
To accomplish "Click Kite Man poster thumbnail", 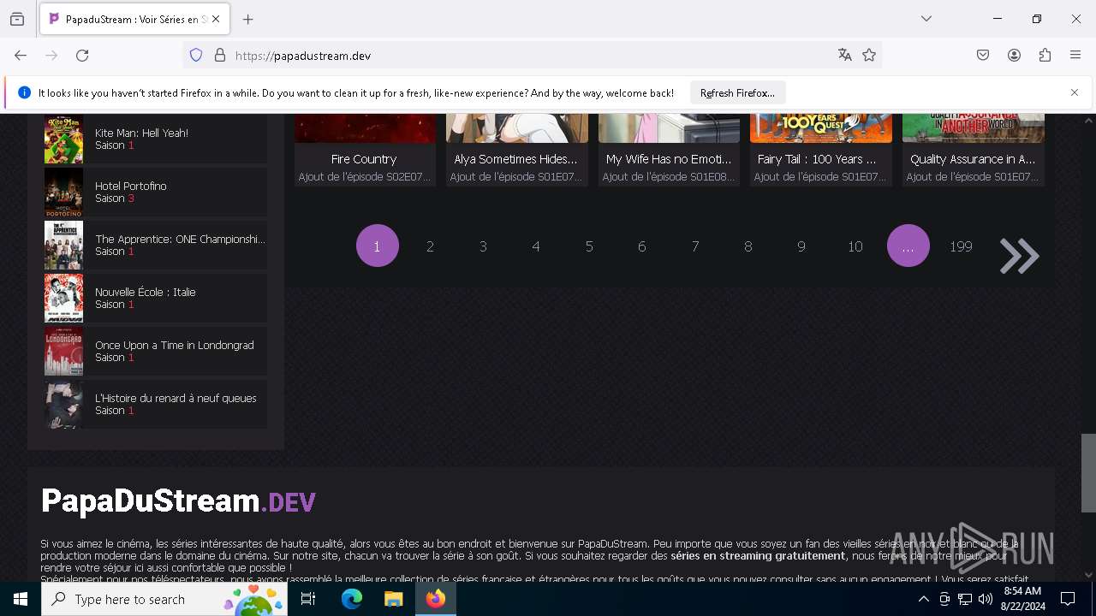I will [x=63, y=139].
